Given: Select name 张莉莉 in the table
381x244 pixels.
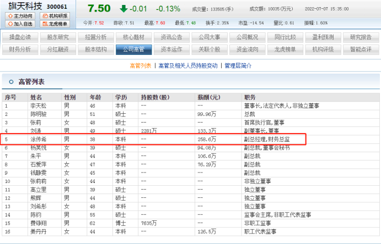Looking at the screenshot, I should 39,181.
